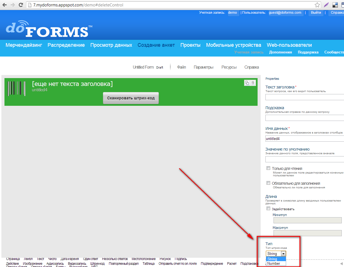Screen dimensions: 344x267
Task: Delete the barcode field with the trash icon
Action: pos(253,83)
